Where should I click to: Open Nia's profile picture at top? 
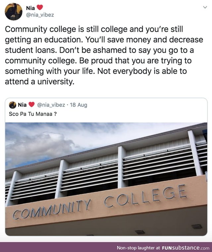coord(13,12)
